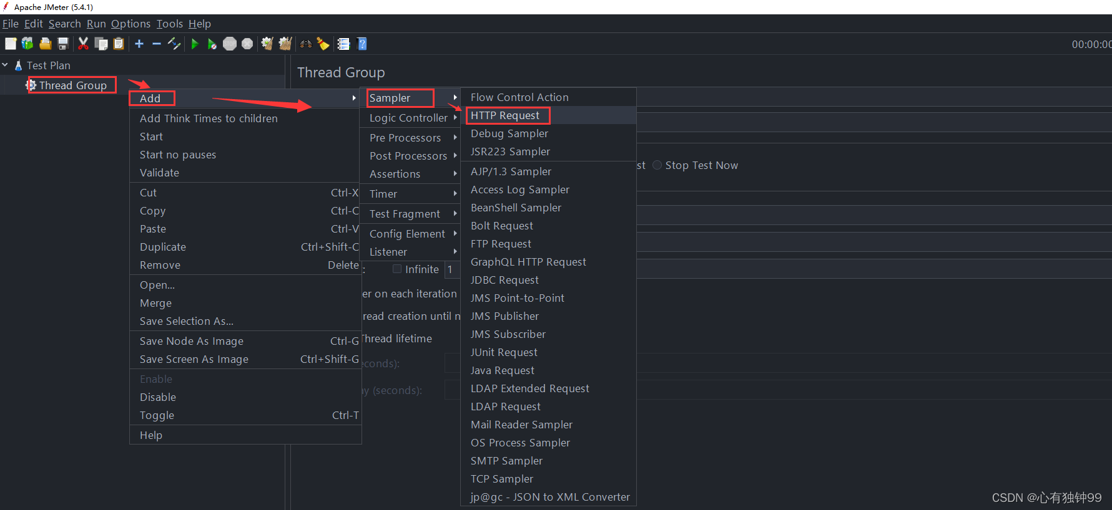Click Toggle in context menu

[245, 415]
